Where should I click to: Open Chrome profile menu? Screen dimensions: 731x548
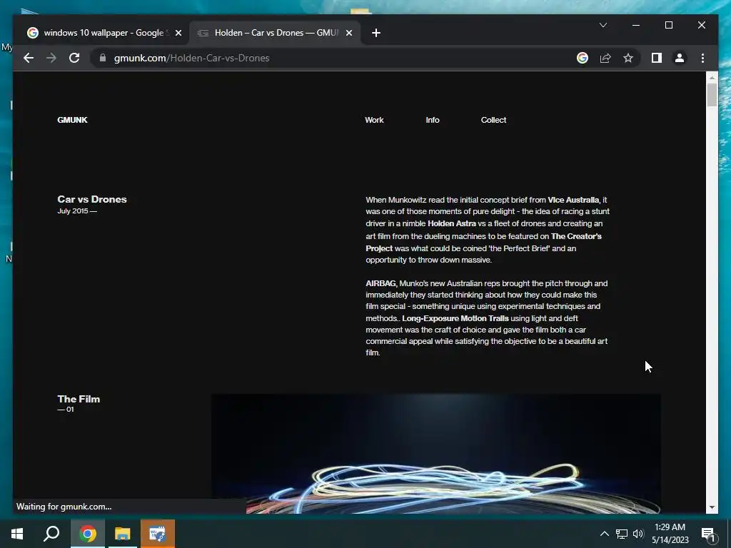[x=680, y=58]
